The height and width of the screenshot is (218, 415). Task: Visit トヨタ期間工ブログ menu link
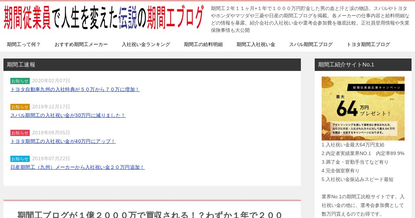(368, 44)
